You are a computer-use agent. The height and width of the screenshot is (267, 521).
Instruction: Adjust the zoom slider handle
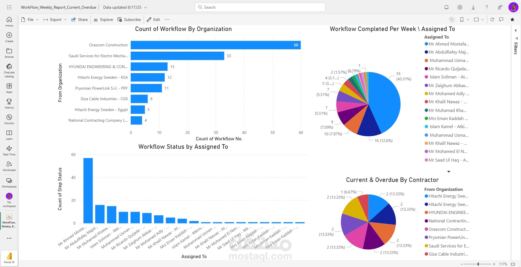(478, 264)
